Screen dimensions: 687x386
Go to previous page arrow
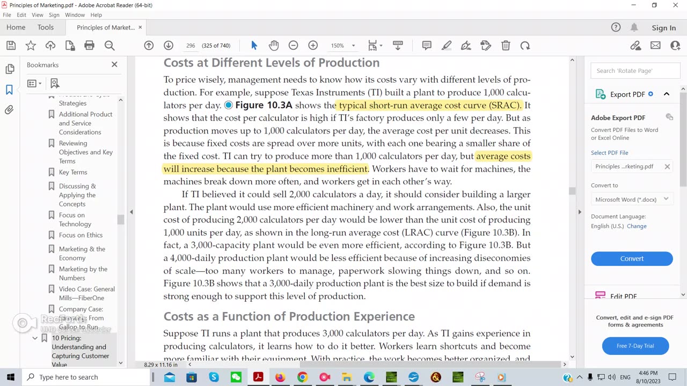tap(149, 46)
